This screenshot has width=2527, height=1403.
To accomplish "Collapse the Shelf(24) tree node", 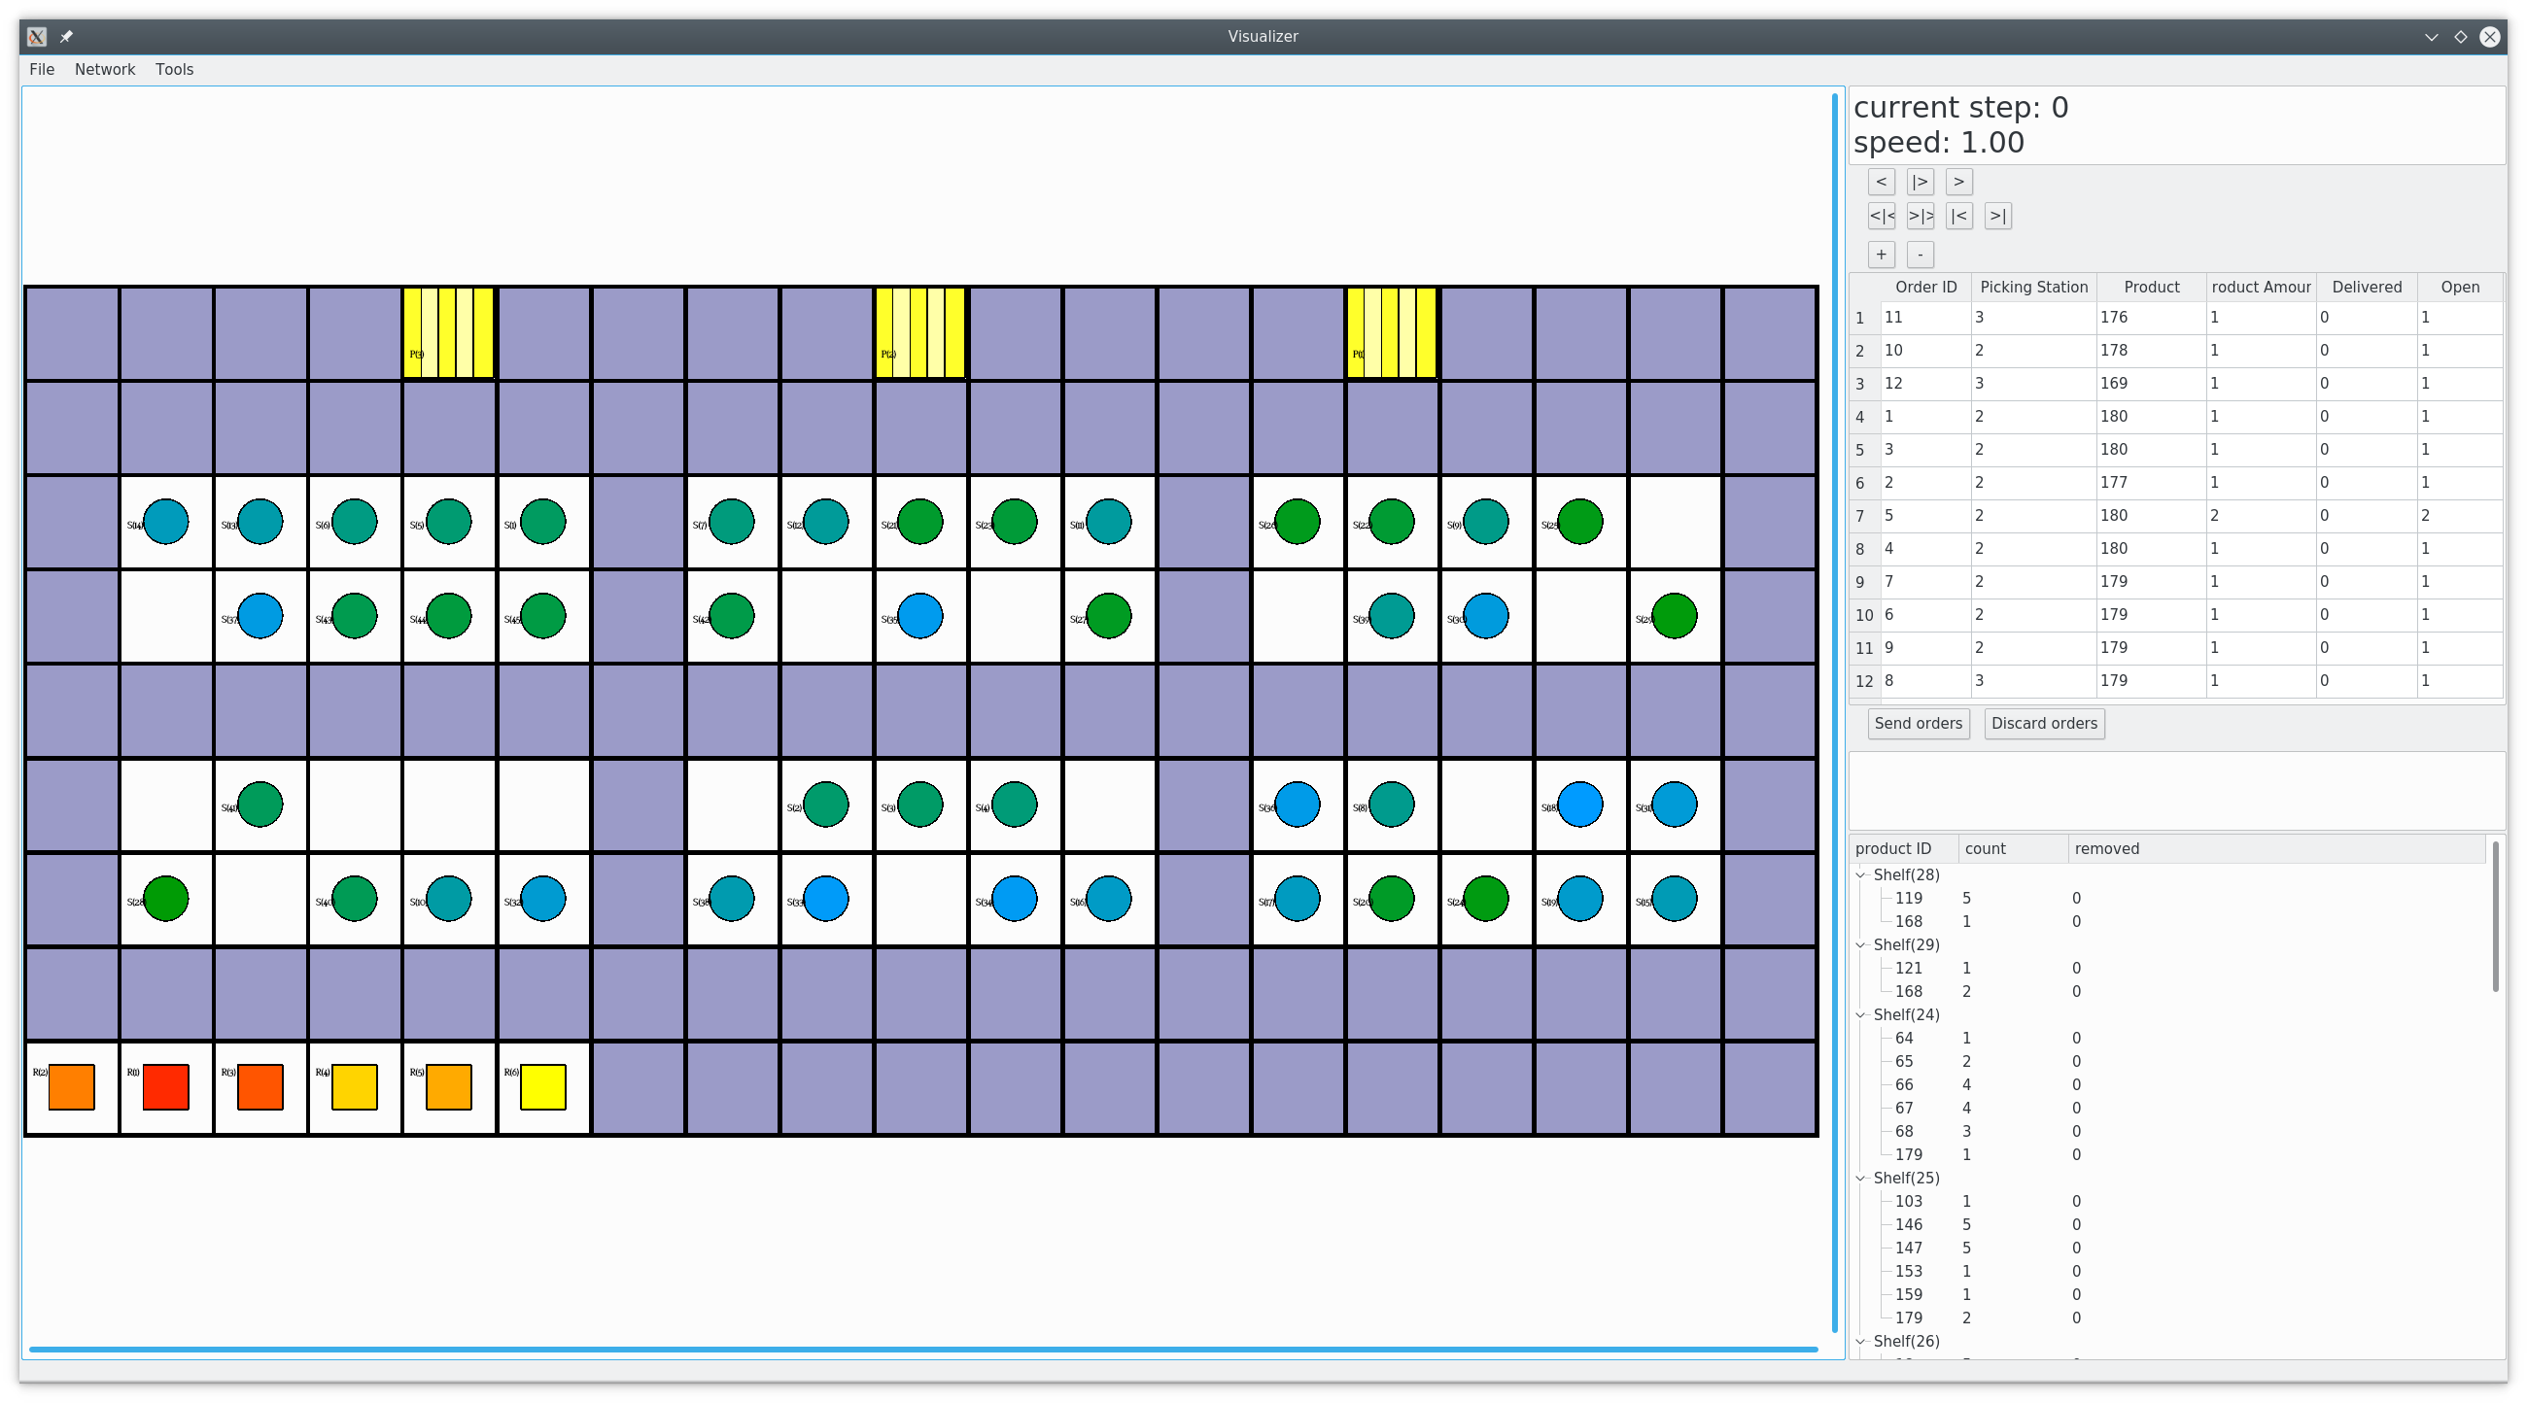I will (1861, 1014).
